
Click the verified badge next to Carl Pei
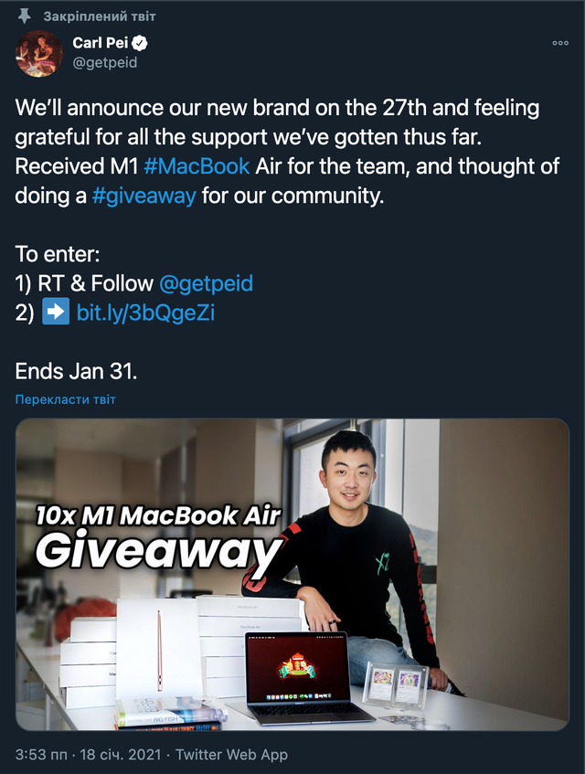140,43
